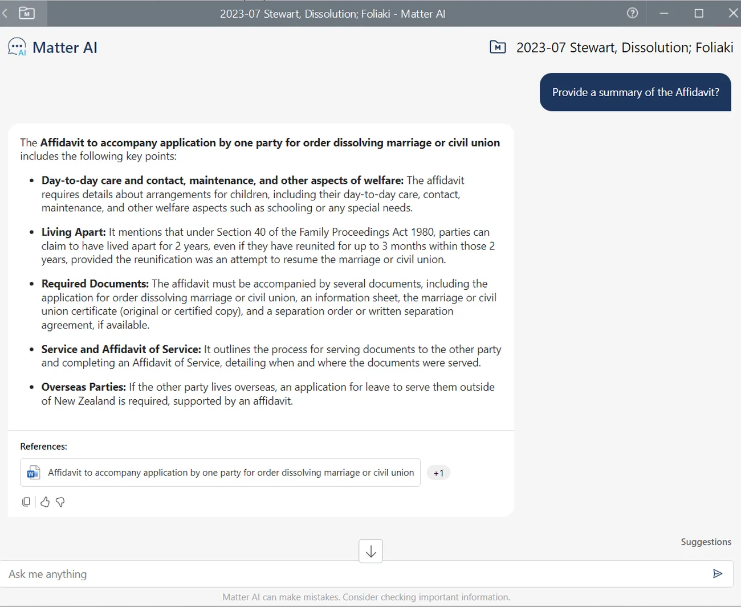Minimize the Matter AI window
Screen dimensions: 741x607
point(663,13)
